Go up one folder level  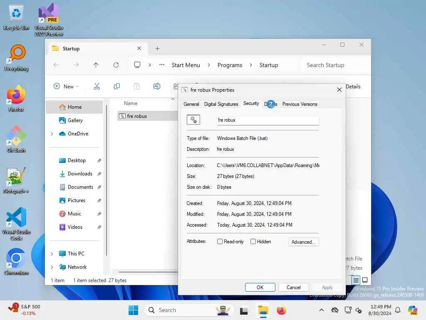pos(96,65)
